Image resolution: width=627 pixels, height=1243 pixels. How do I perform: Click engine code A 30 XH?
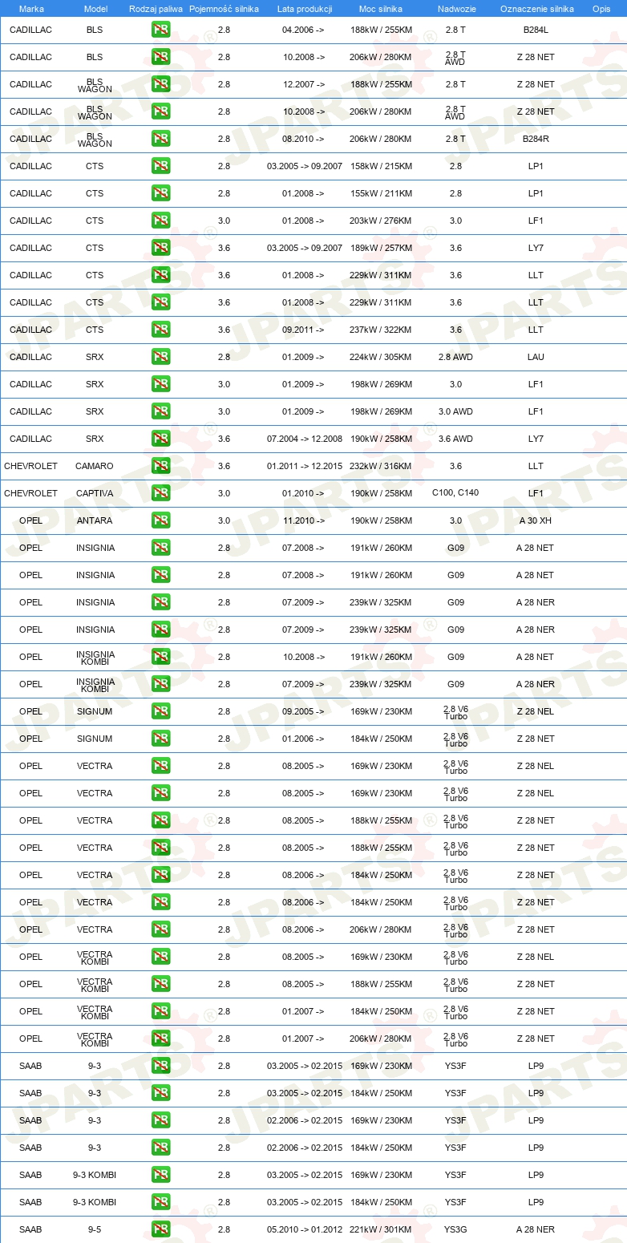pos(536,520)
